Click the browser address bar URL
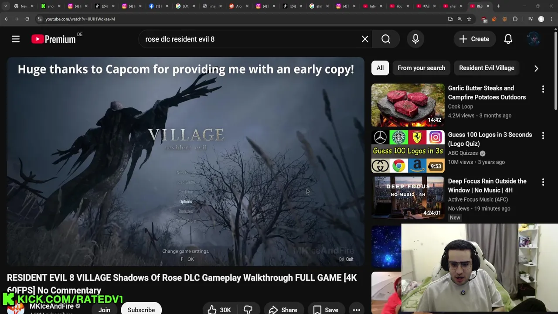This screenshot has width=558, height=314. pyautogui.click(x=80, y=19)
